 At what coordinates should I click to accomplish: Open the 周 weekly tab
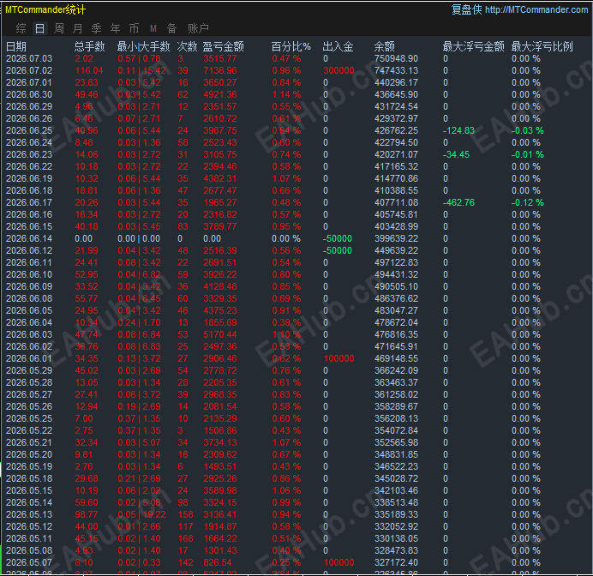click(59, 28)
